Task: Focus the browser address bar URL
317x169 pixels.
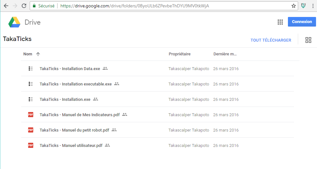Action: (x=135, y=6)
